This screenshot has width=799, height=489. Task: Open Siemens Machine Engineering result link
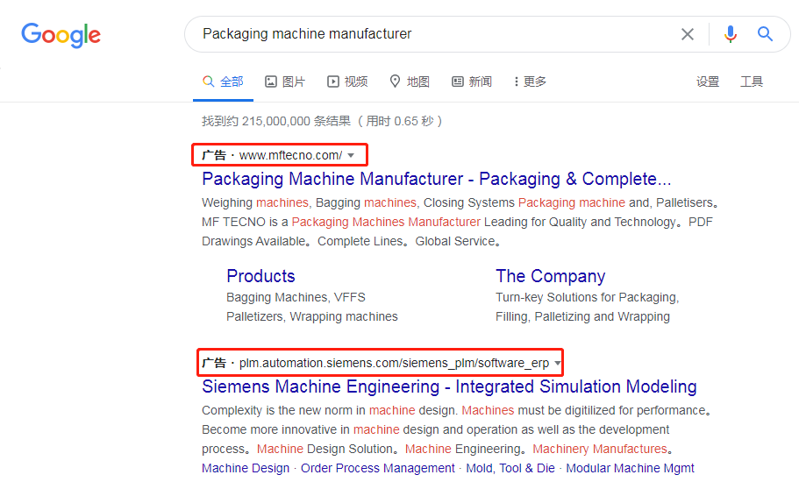pos(449,386)
